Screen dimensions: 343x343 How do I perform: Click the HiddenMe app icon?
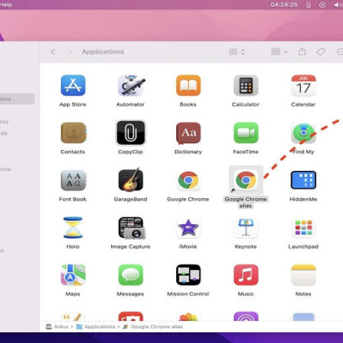(303, 180)
